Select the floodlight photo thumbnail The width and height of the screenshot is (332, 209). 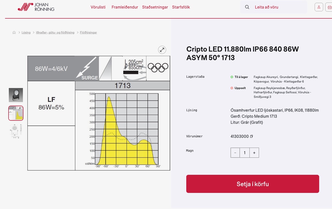16,95
